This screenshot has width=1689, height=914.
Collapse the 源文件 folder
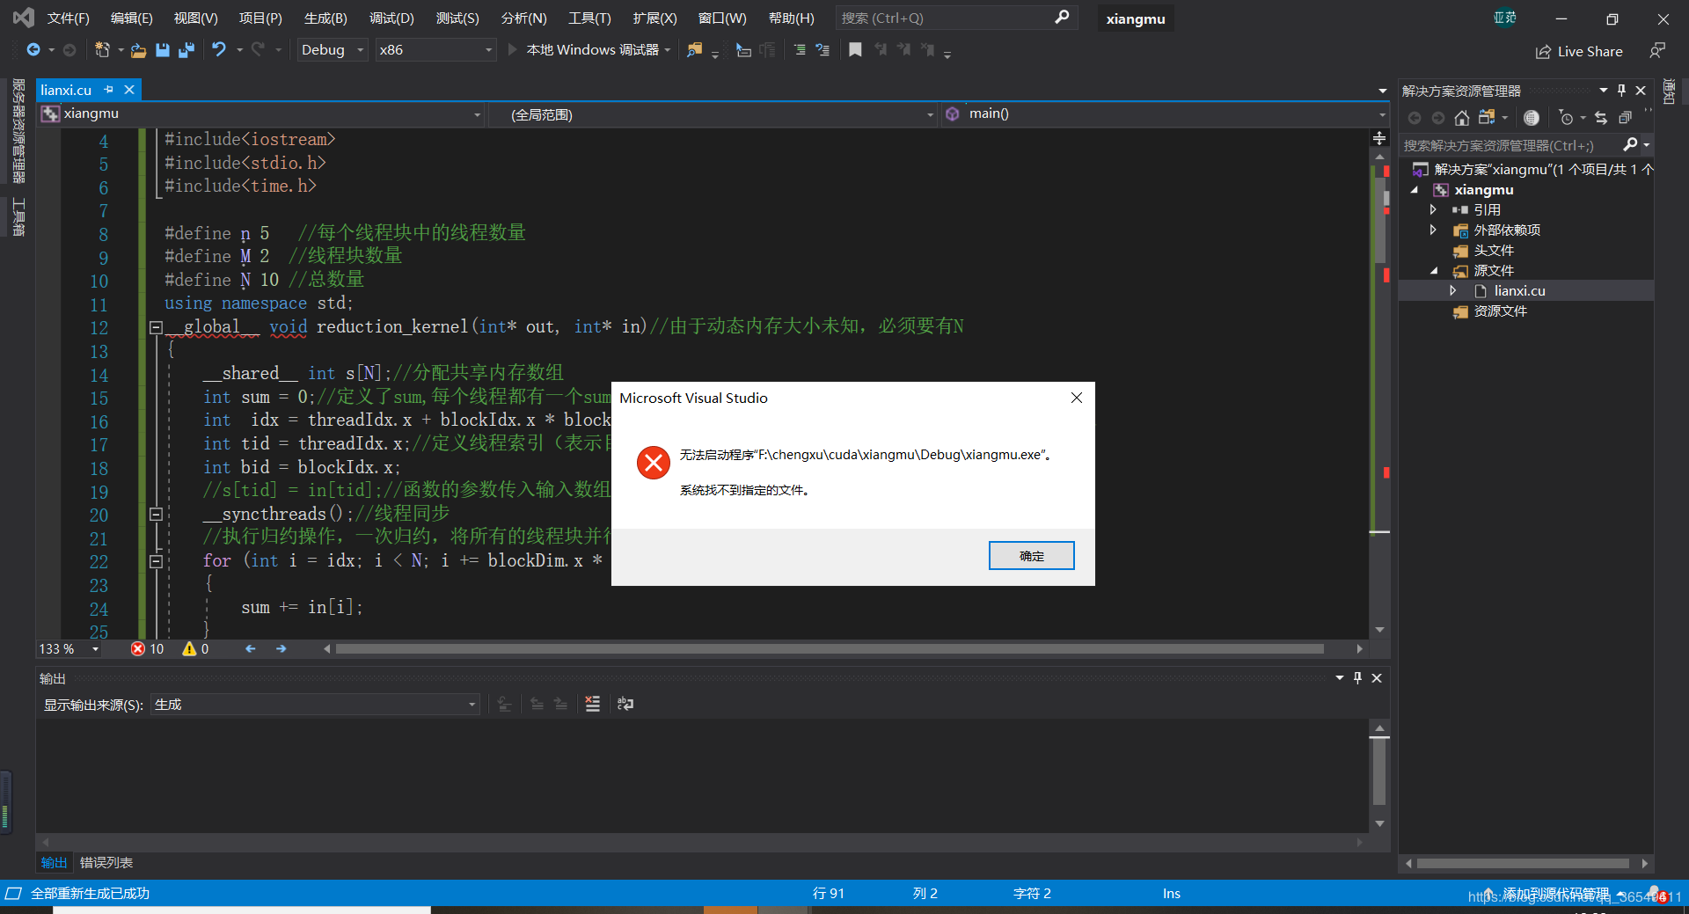tap(1434, 271)
